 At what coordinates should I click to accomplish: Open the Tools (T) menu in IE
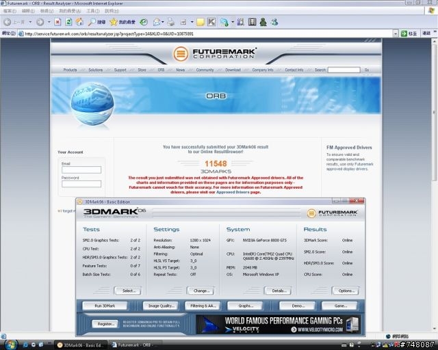click(x=93, y=11)
